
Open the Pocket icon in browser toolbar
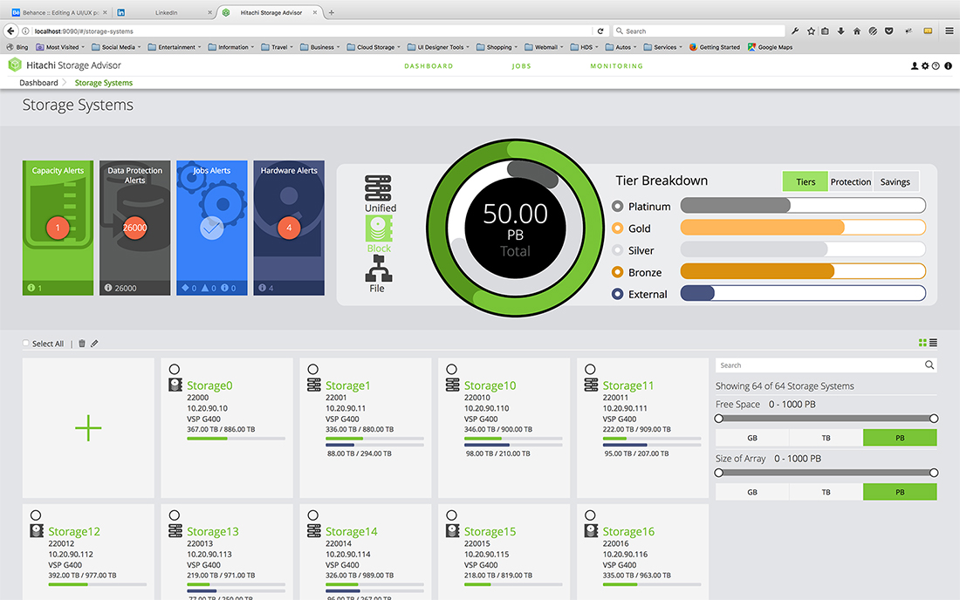(x=889, y=31)
